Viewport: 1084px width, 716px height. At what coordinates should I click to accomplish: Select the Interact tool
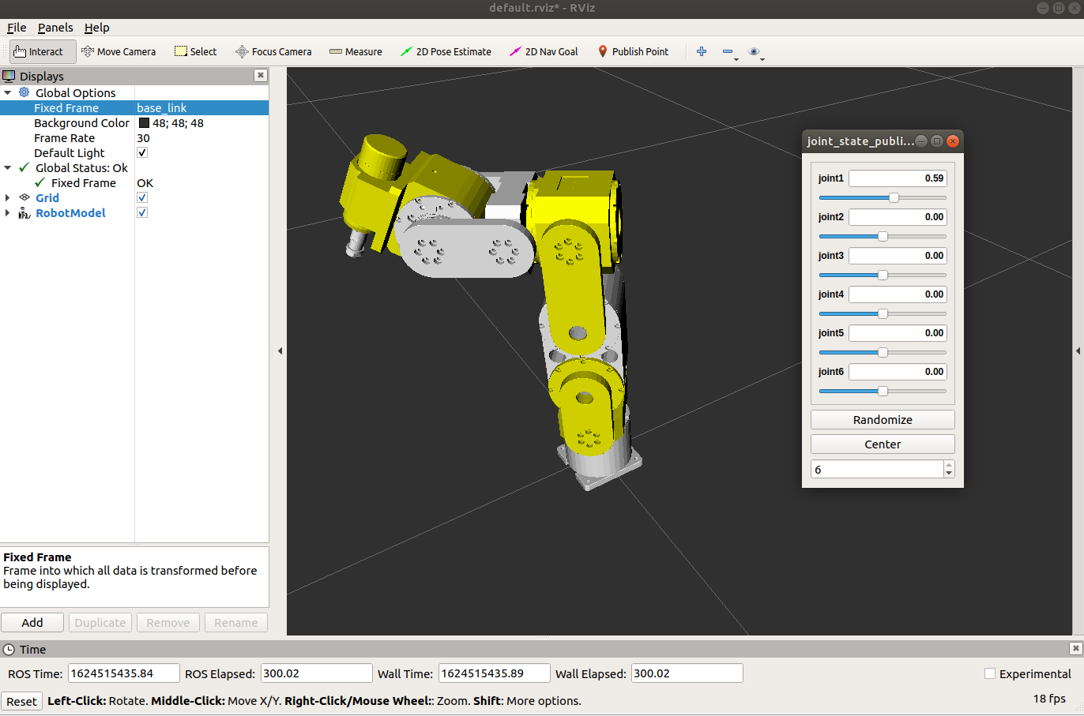[x=43, y=51]
